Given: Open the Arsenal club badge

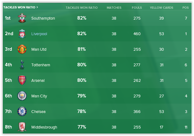Looking at the screenshot, I should coord(22,81).
